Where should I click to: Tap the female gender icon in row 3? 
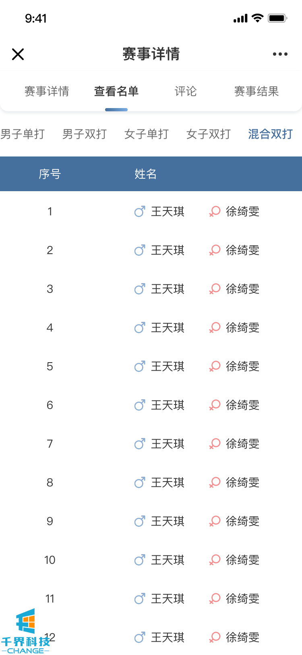click(215, 289)
